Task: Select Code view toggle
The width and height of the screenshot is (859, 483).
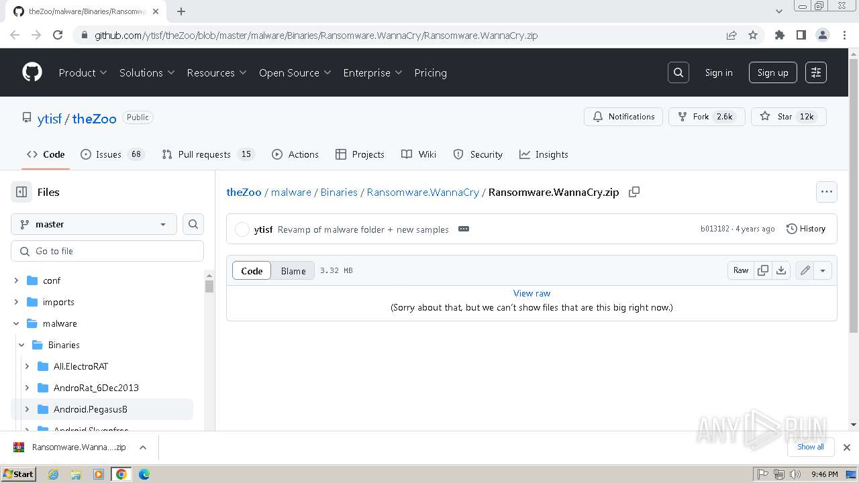Action: tap(252, 270)
